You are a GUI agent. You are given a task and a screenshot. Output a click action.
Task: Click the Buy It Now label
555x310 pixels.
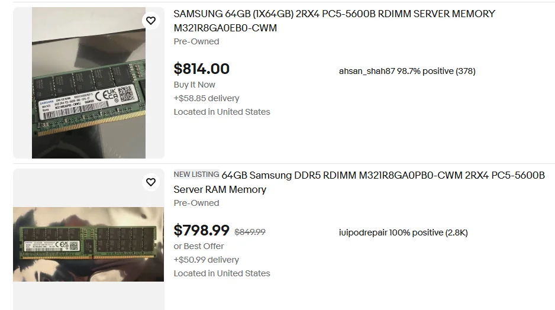[x=195, y=85]
